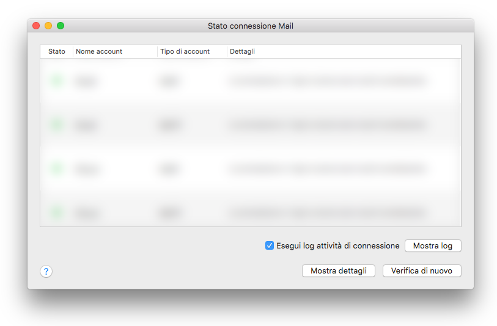The height and width of the screenshot is (326, 497).
Task: Sort by the Stato column header
Action: (x=57, y=52)
